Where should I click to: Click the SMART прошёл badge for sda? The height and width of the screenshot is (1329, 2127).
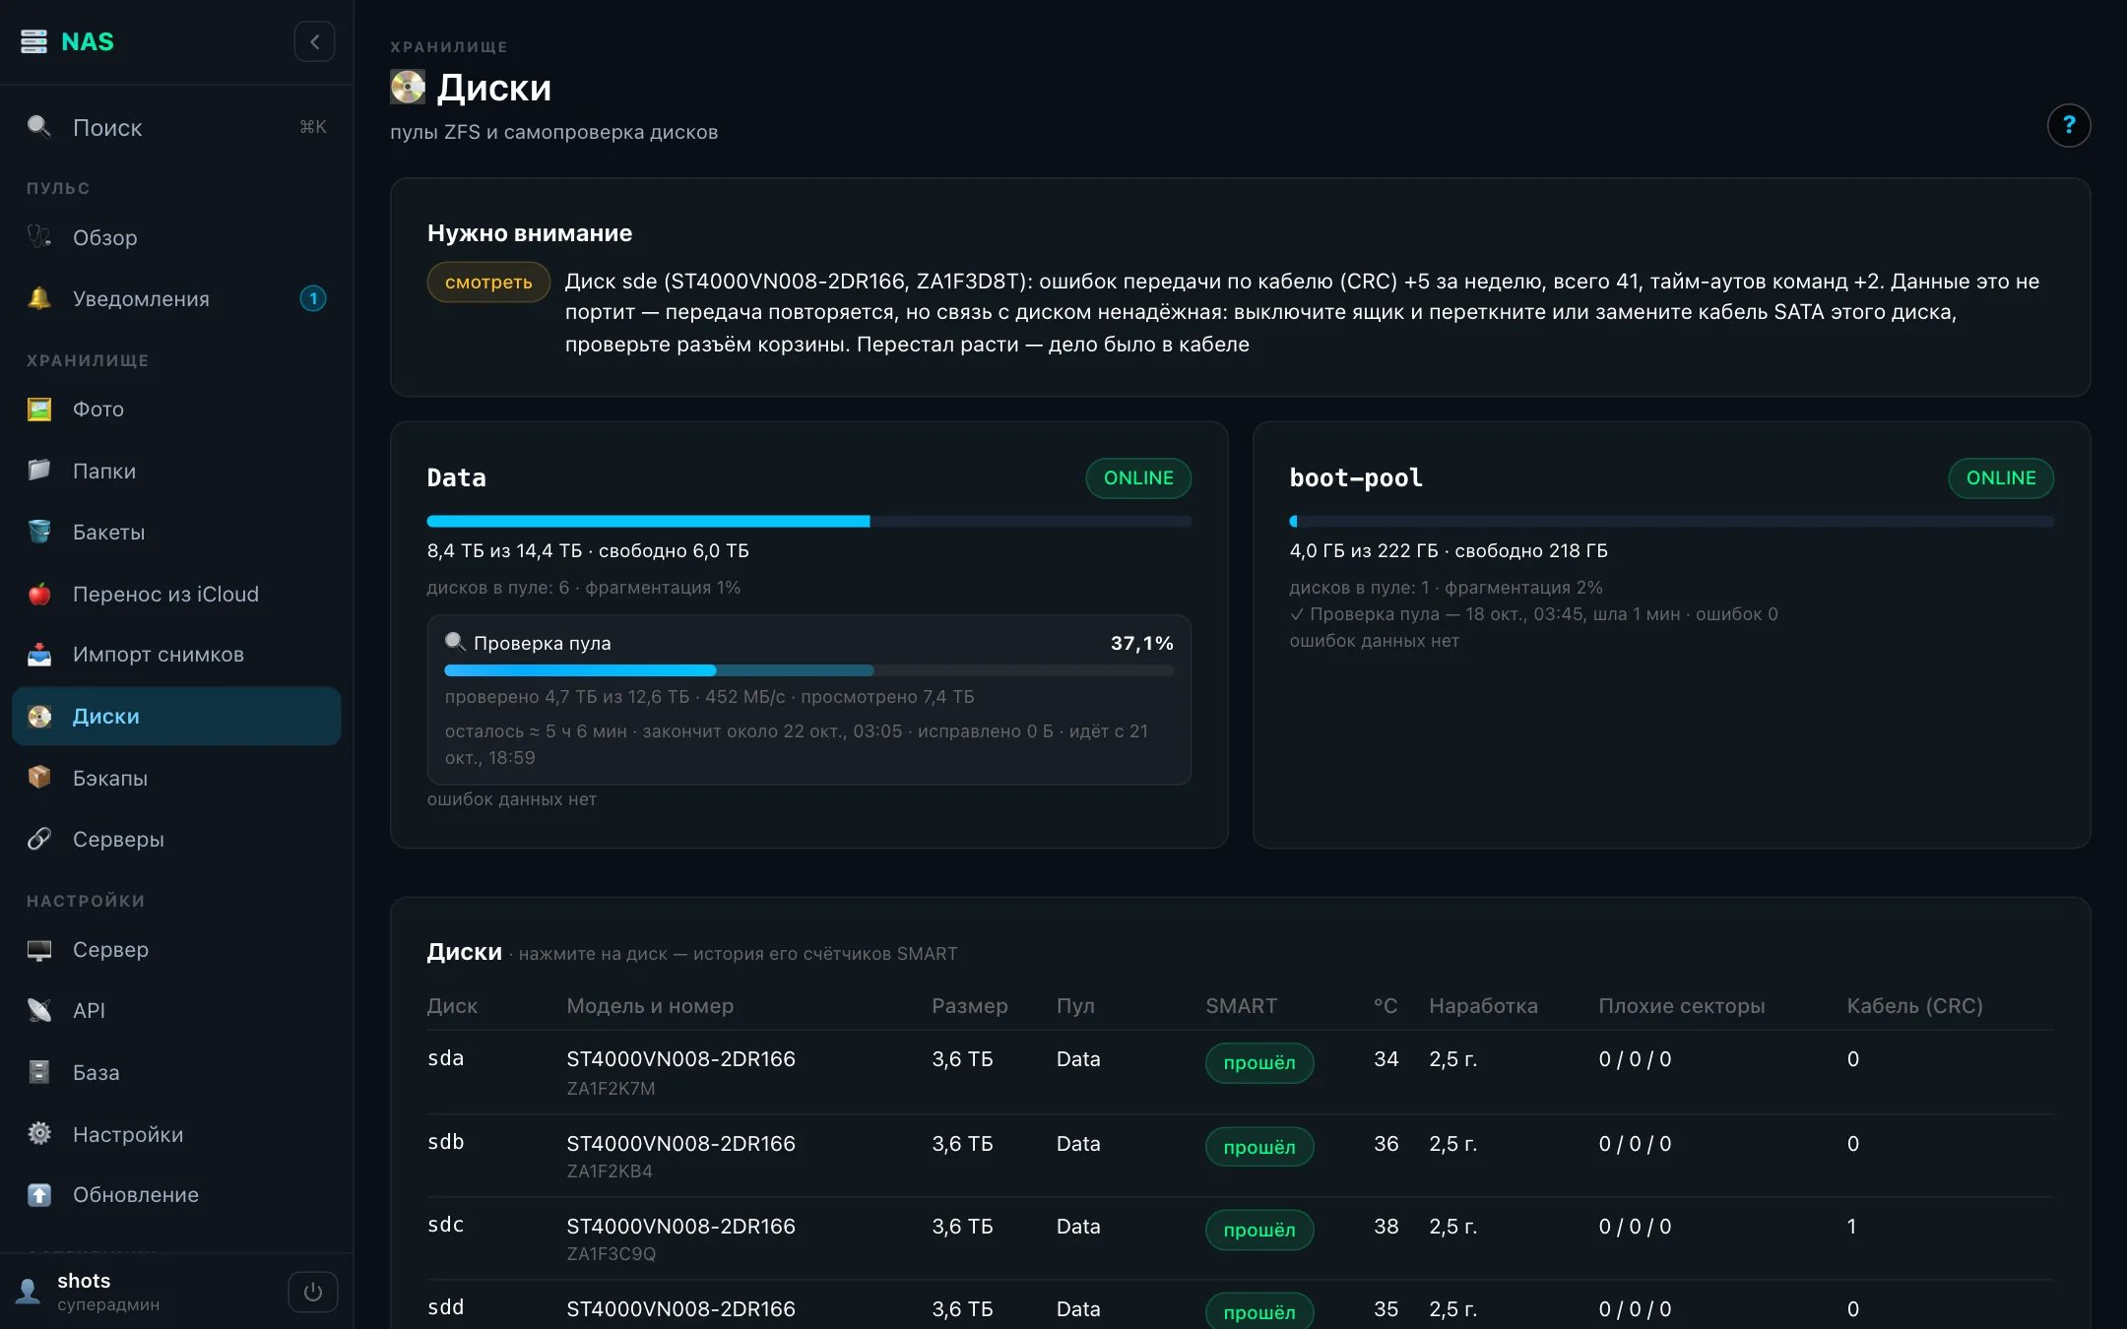[1259, 1062]
